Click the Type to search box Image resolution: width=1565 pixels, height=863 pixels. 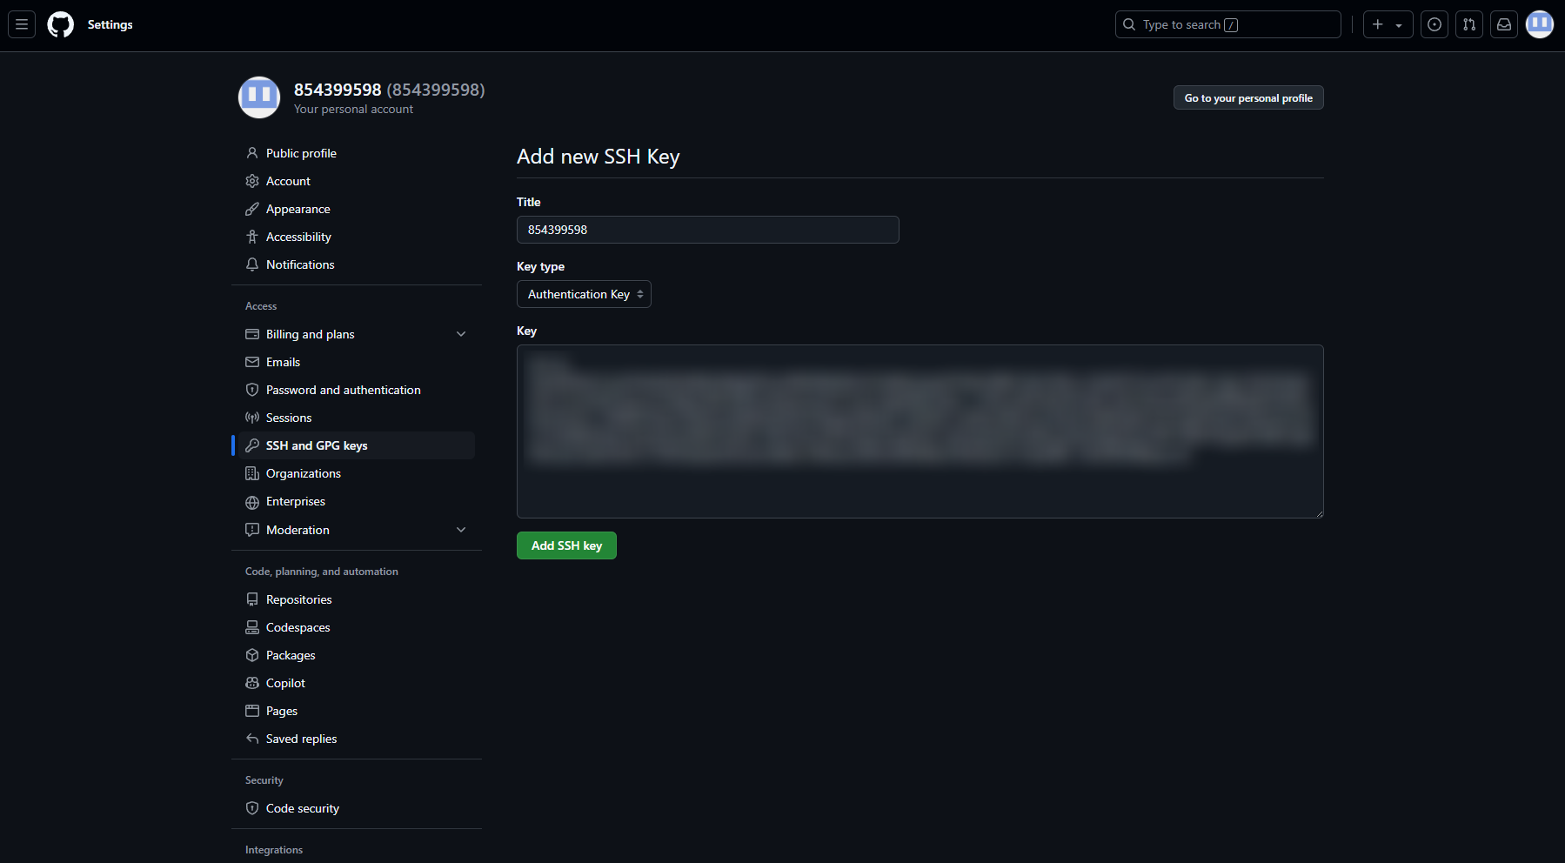(x=1227, y=24)
